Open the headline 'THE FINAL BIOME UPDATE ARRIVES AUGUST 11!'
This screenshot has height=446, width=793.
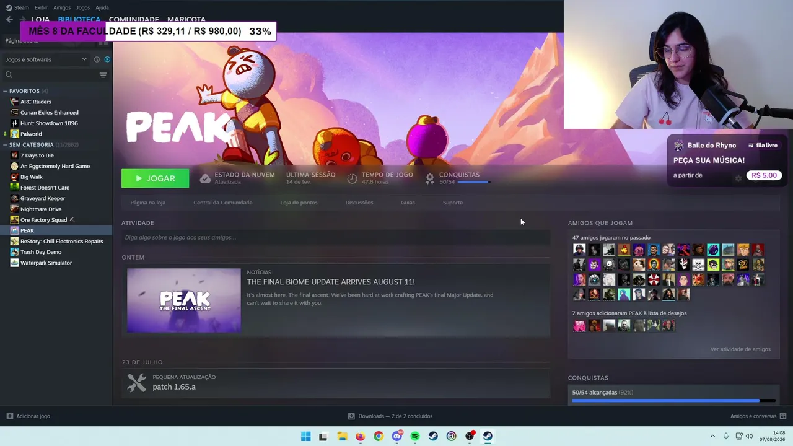[331, 282]
